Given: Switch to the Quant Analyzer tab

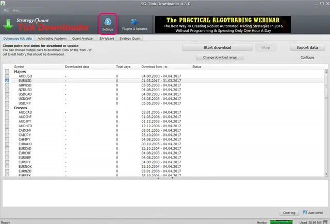Looking at the screenshot, I should pos(83,38).
